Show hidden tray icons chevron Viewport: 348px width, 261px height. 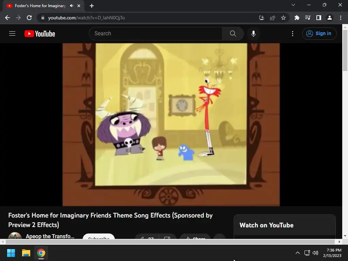(298, 253)
